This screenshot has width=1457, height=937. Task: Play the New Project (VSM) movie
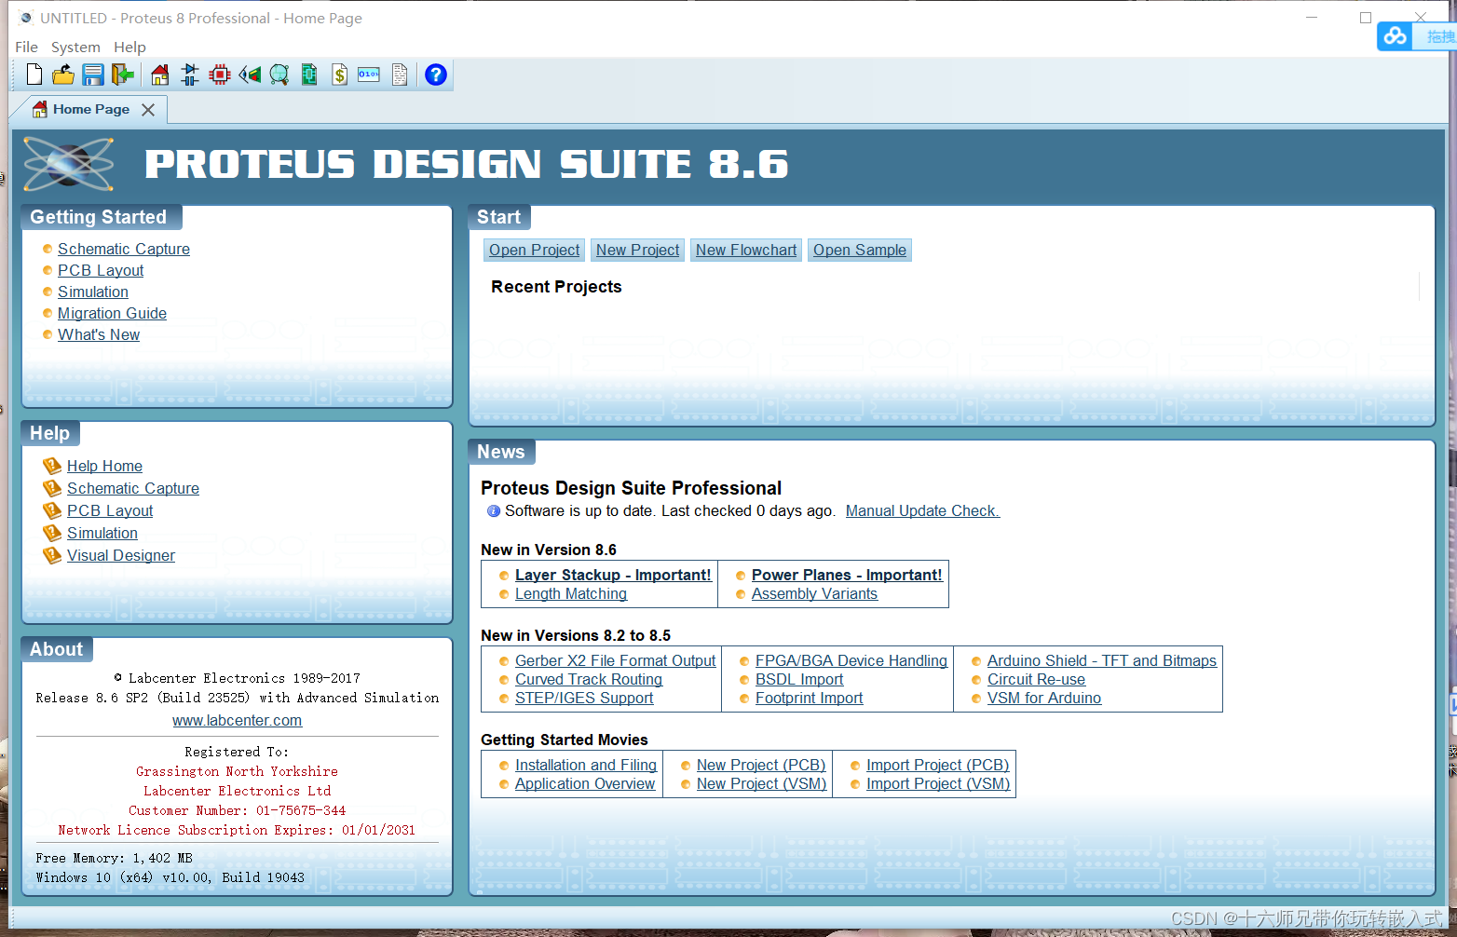[762, 783]
